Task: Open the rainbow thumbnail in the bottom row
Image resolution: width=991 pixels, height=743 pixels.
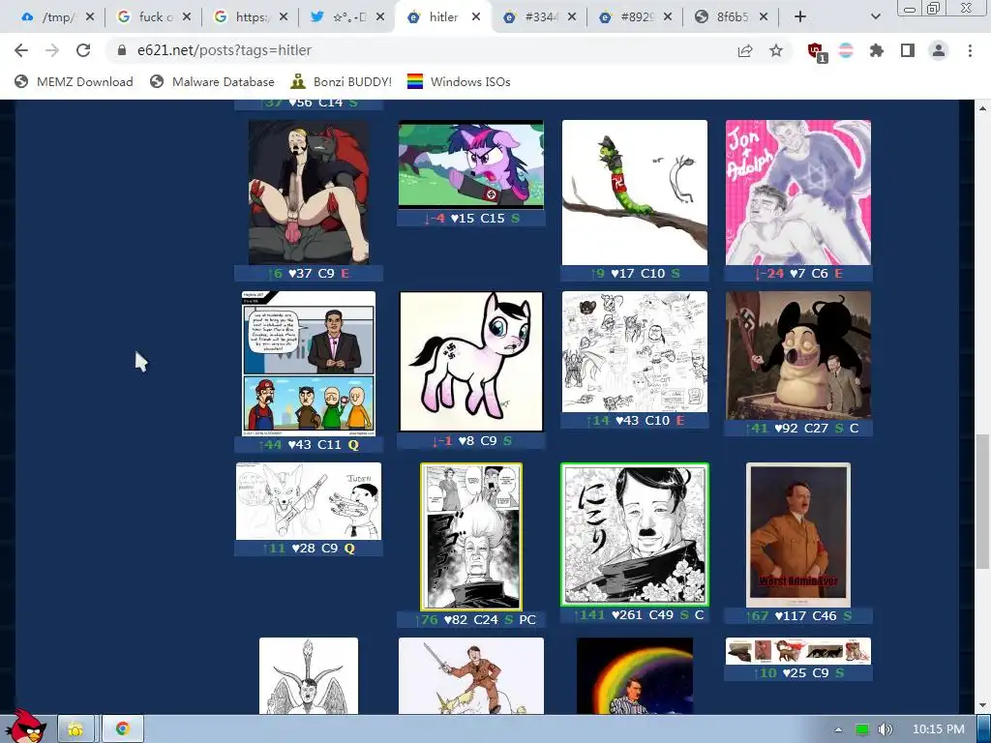Action: coord(635,675)
